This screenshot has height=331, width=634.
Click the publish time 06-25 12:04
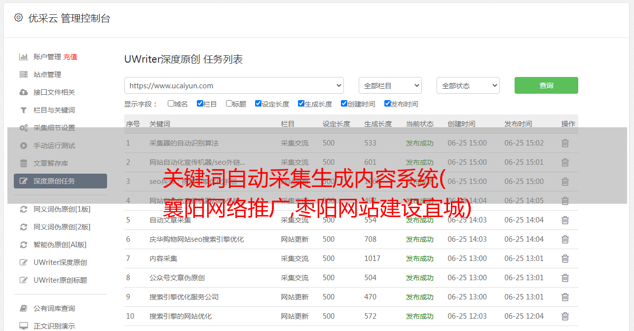pyautogui.click(x=524, y=316)
